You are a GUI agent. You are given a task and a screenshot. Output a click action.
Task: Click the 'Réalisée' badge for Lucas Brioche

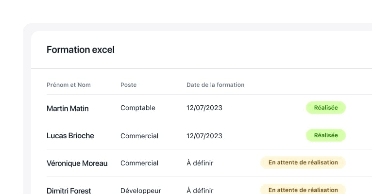(x=326, y=135)
